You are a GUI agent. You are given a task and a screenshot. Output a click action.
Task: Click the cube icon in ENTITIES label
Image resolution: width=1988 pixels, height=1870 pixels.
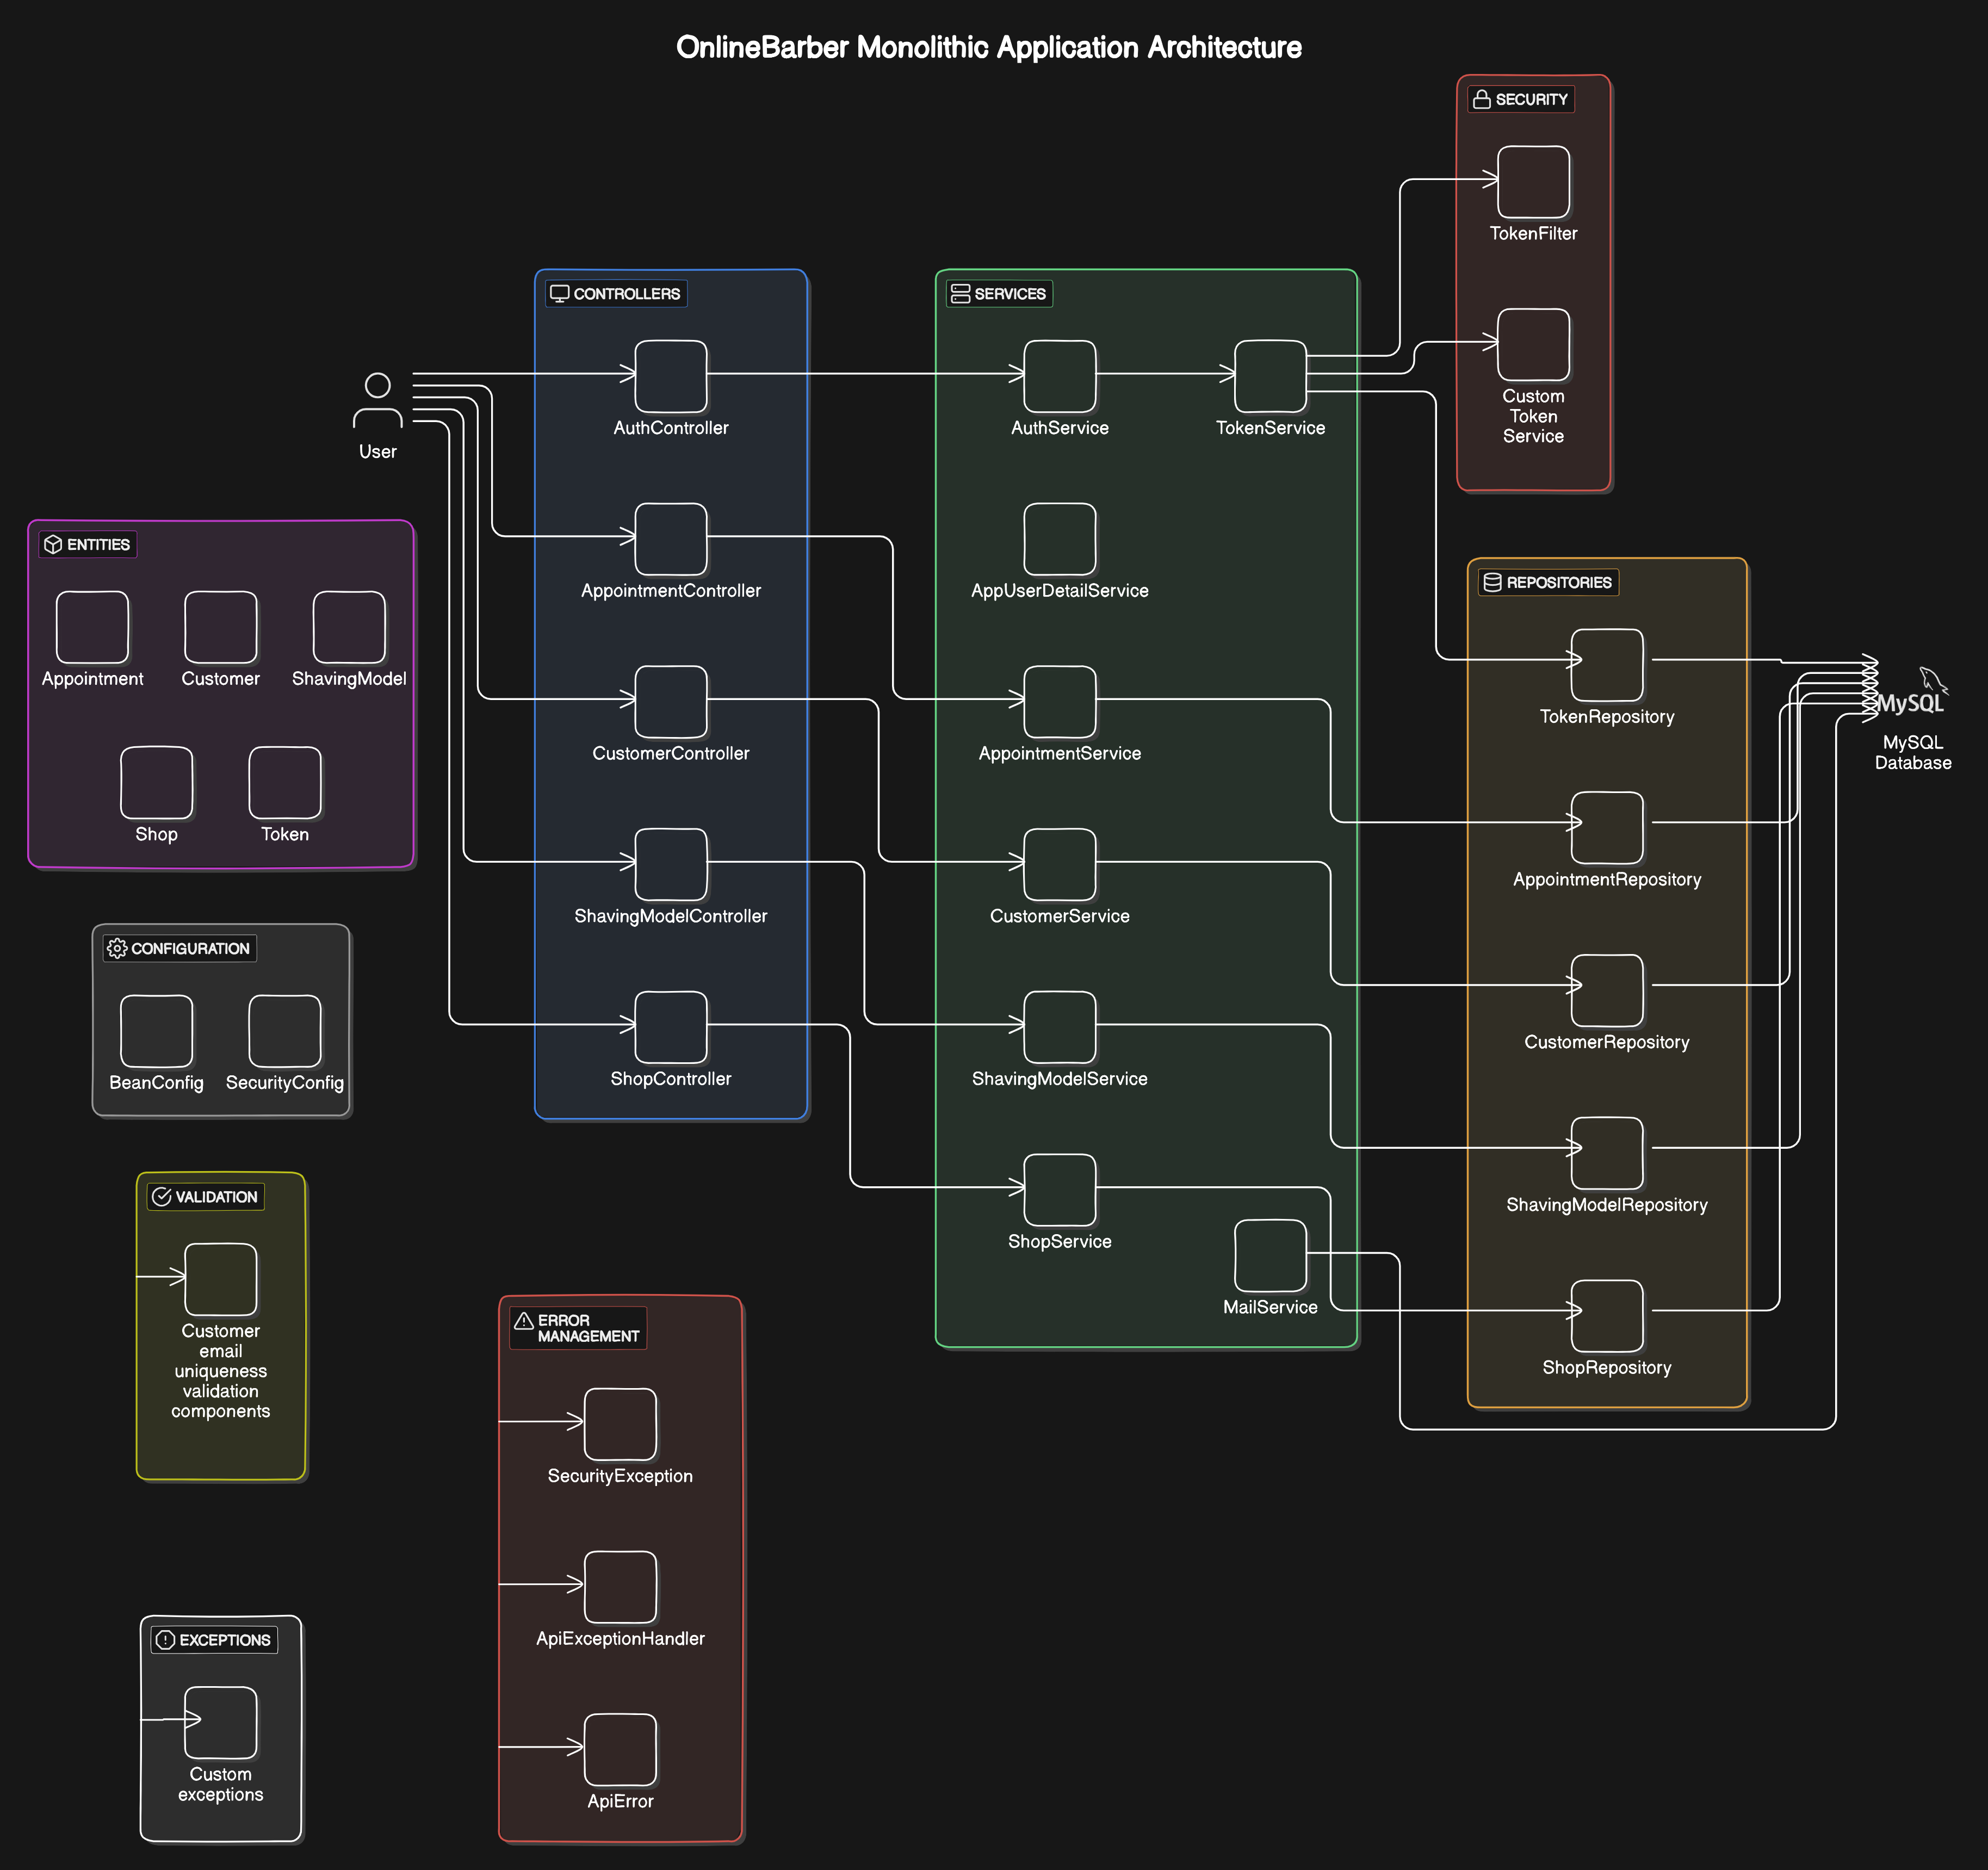coord(53,545)
